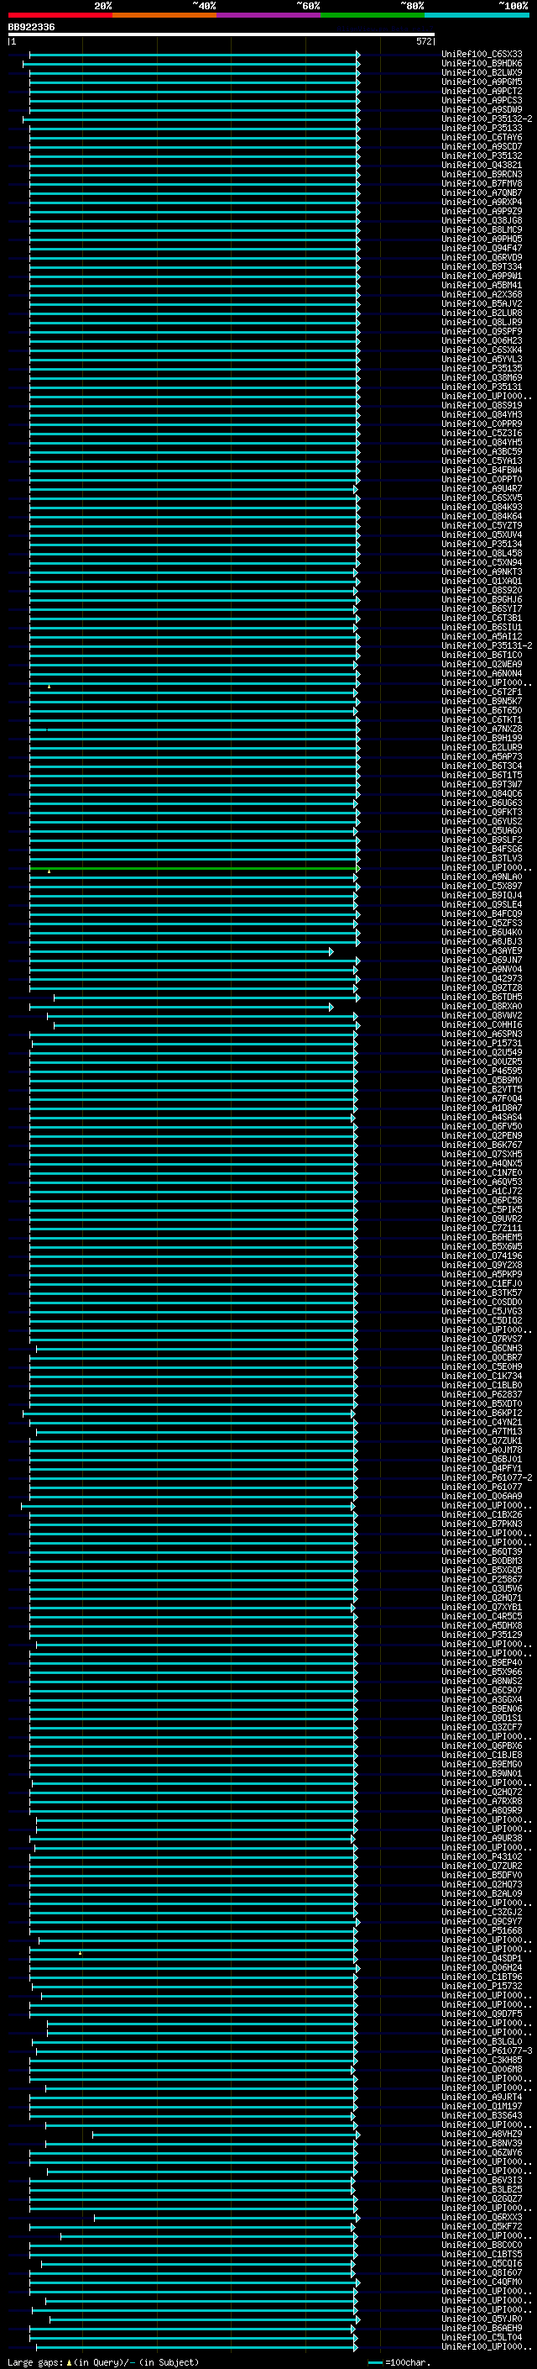Screen dimensions: 537x2369
Task: Select hit UniRef100_Q8LJR9
Action: 481,323
